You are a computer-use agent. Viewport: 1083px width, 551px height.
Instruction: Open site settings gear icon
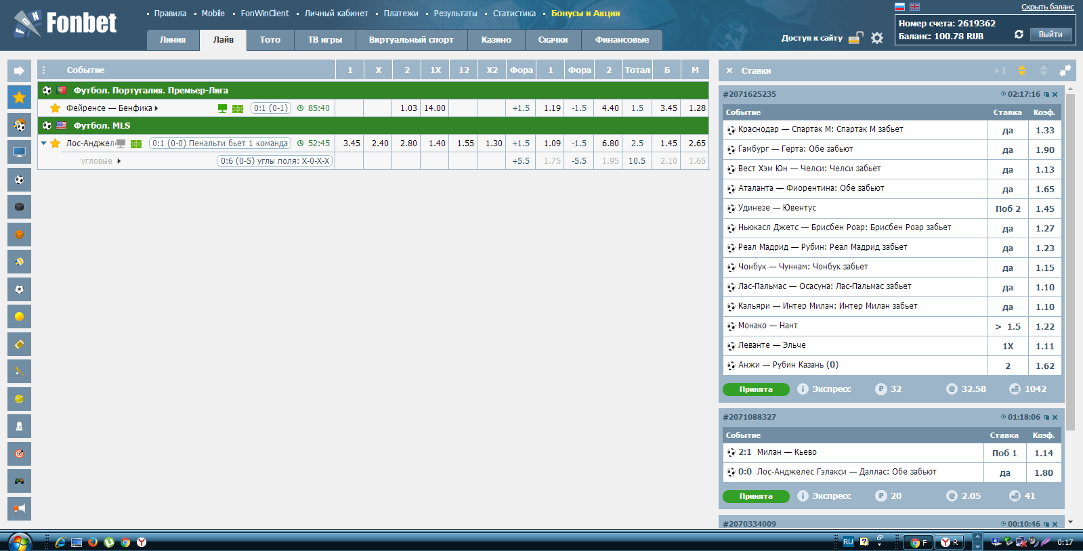tap(877, 38)
